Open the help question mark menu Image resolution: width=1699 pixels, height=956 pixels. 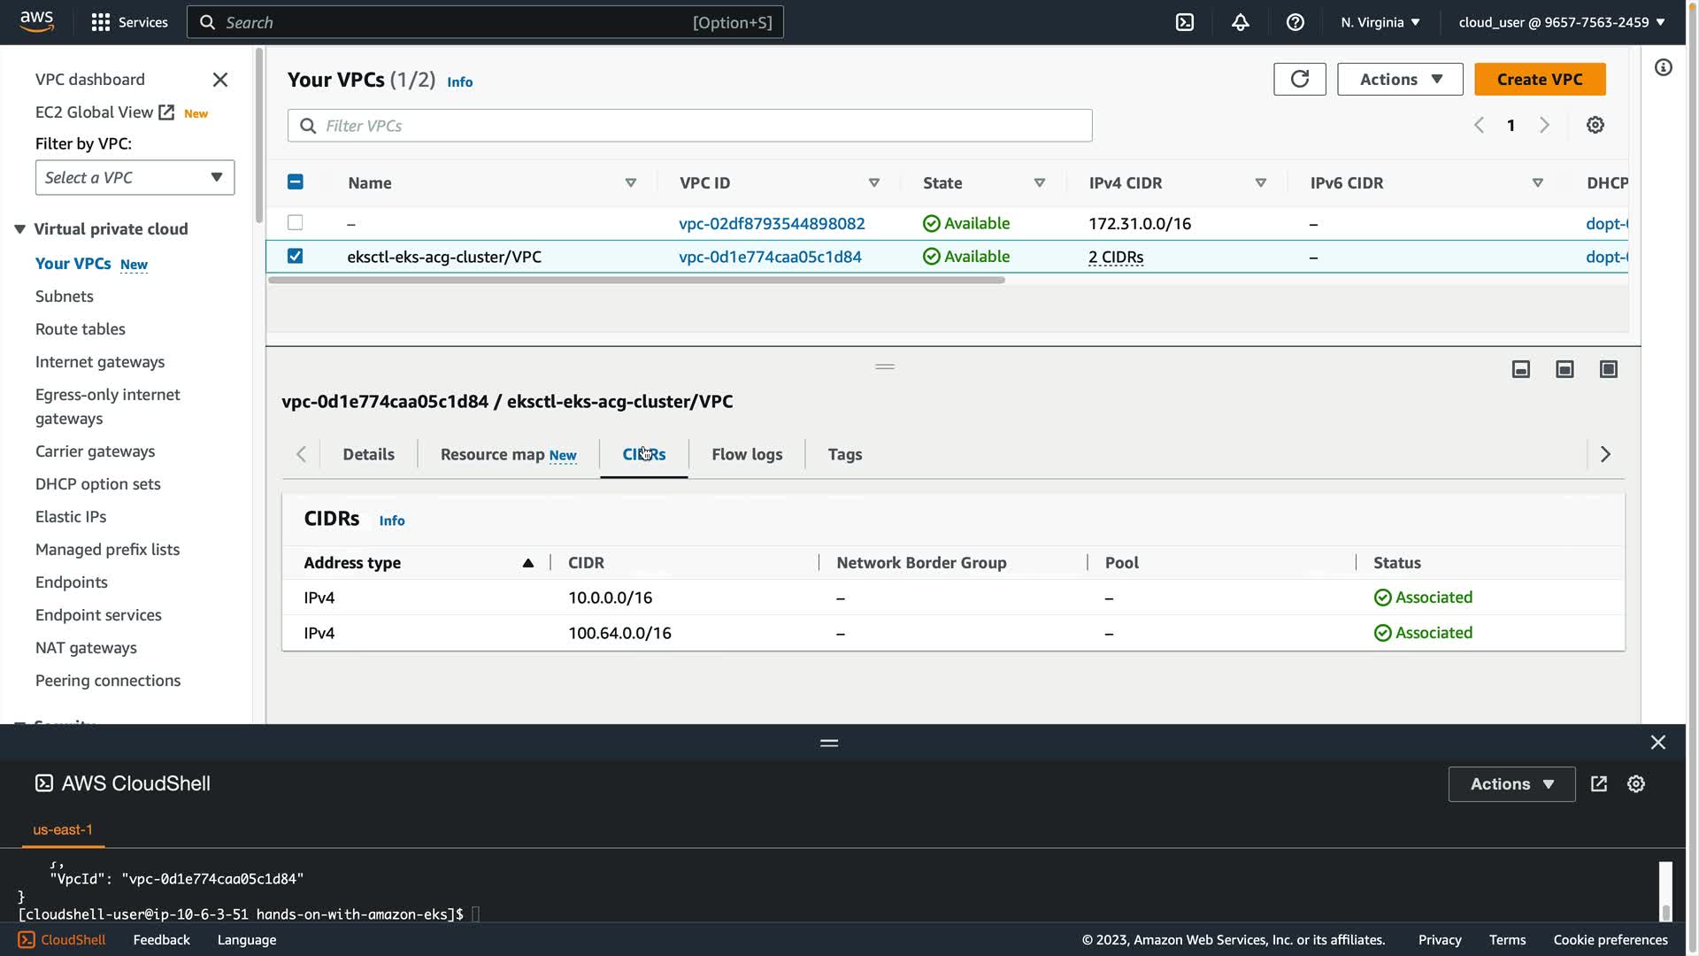pyautogui.click(x=1295, y=22)
